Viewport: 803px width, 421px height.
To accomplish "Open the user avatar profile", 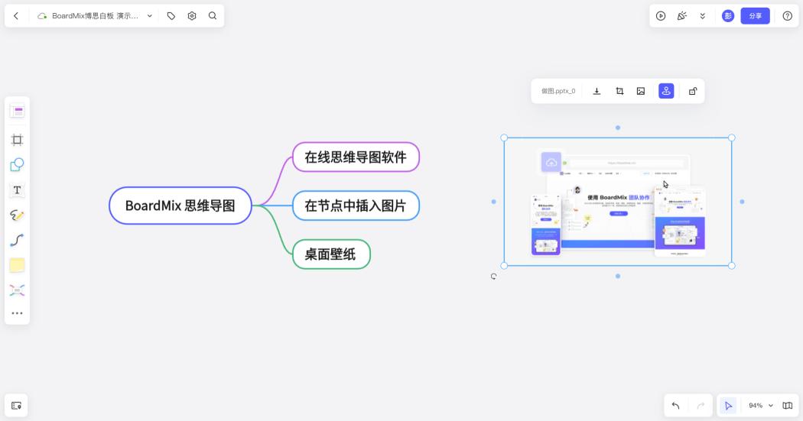I will pos(728,16).
